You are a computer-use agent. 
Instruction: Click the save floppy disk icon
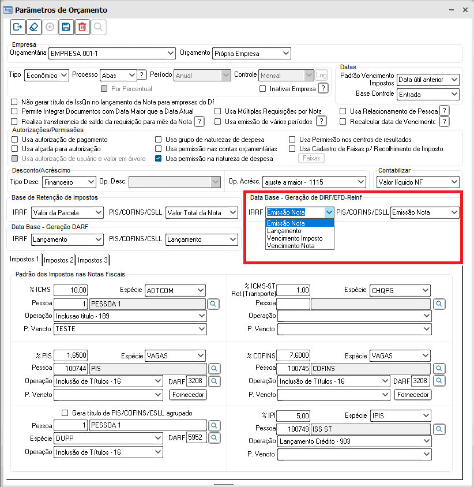[66, 27]
